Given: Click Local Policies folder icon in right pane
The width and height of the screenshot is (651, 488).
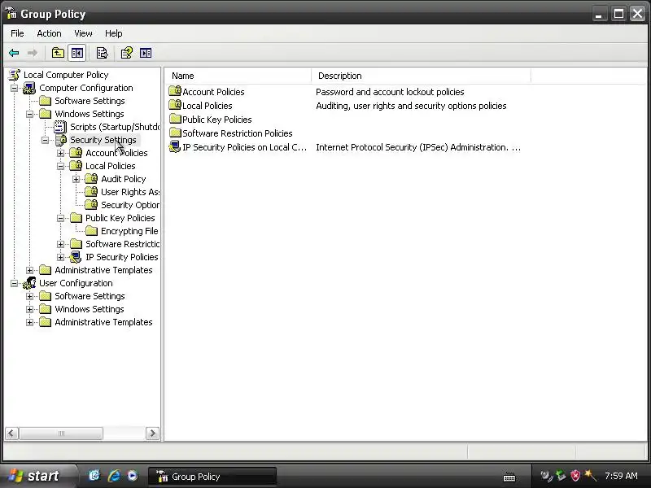Looking at the screenshot, I should (175, 105).
